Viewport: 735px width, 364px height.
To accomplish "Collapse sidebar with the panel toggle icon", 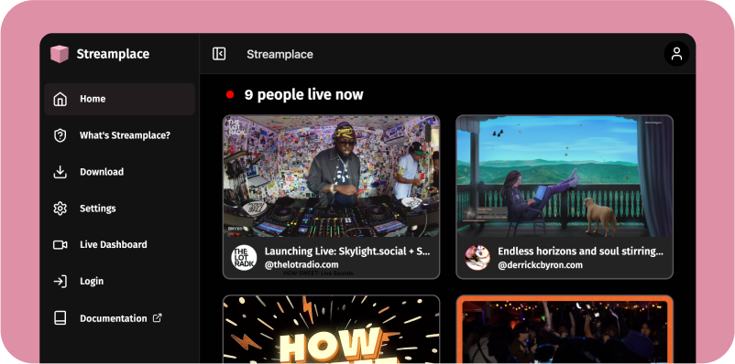I will point(219,54).
